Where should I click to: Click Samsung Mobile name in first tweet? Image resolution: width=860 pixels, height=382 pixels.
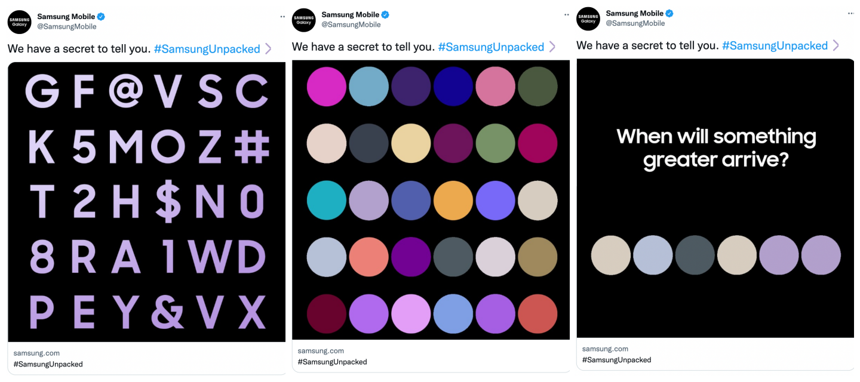[x=66, y=17]
